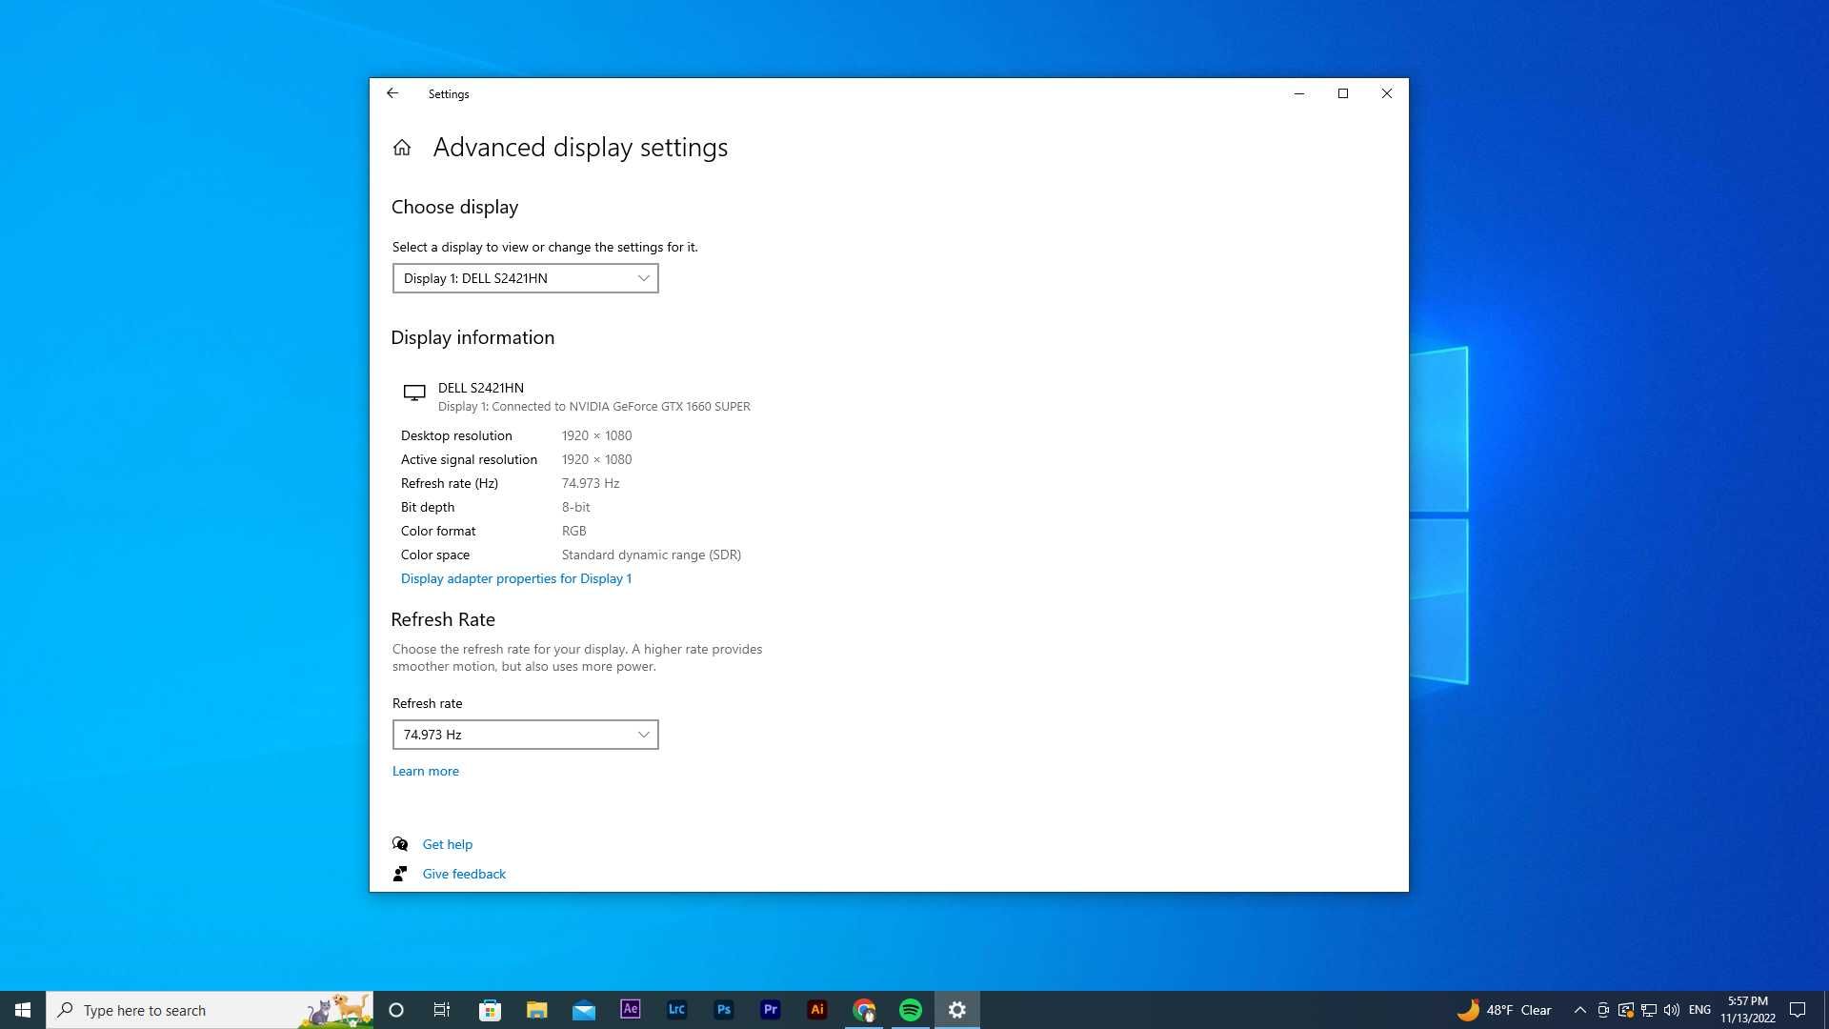Switch to Google Chrome on the taskbar
The height and width of the screenshot is (1029, 1829).
pyautogui.click(x=864, y=1010)
